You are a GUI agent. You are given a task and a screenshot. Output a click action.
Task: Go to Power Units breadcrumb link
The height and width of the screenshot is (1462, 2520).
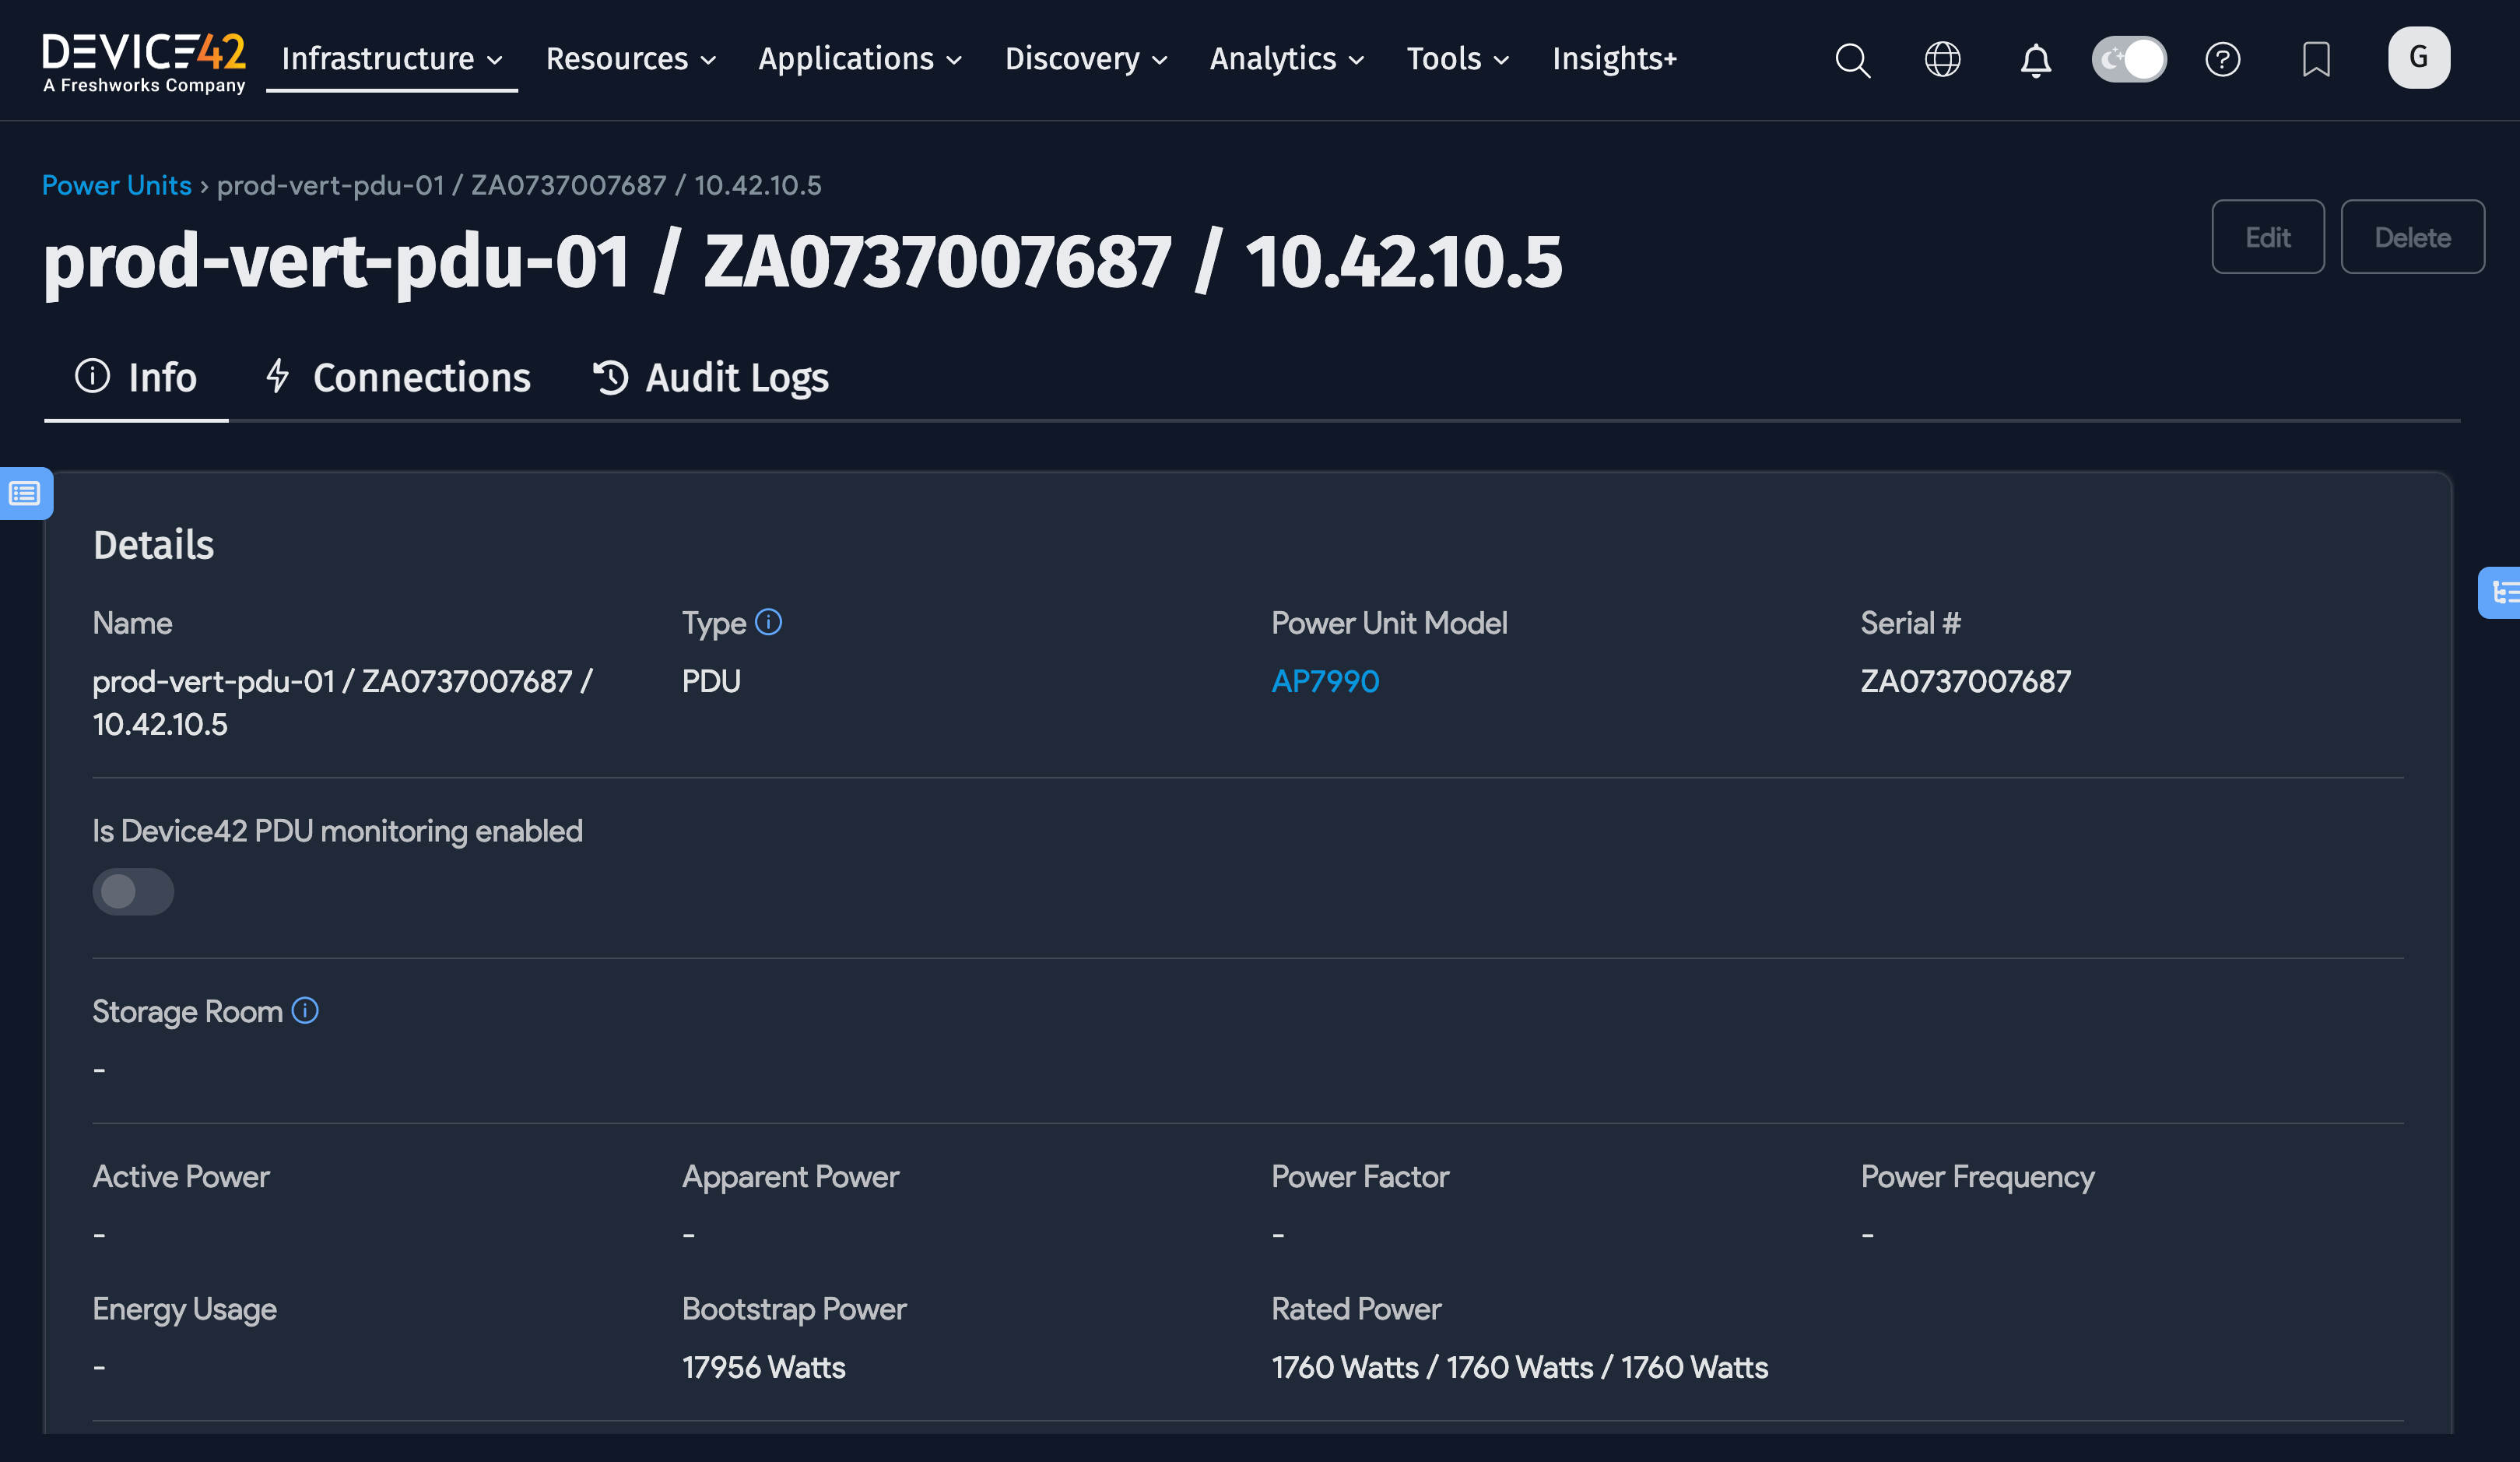(116, 185)
